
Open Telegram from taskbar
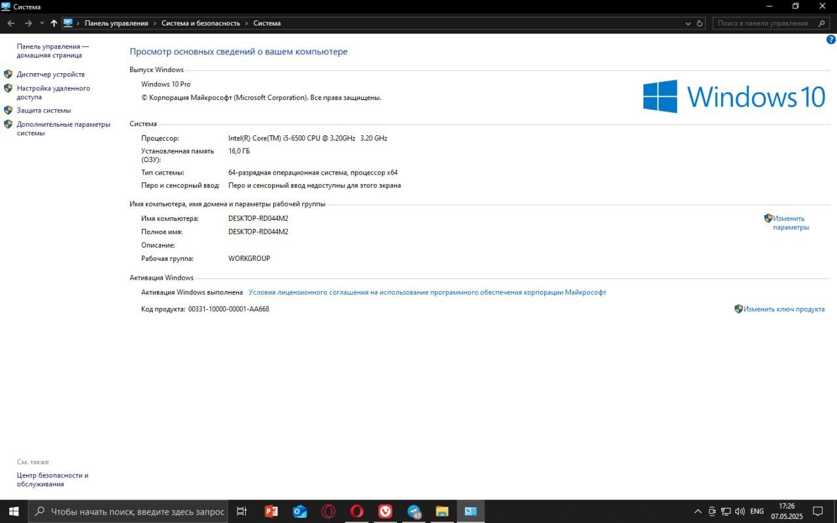[414, 511]
